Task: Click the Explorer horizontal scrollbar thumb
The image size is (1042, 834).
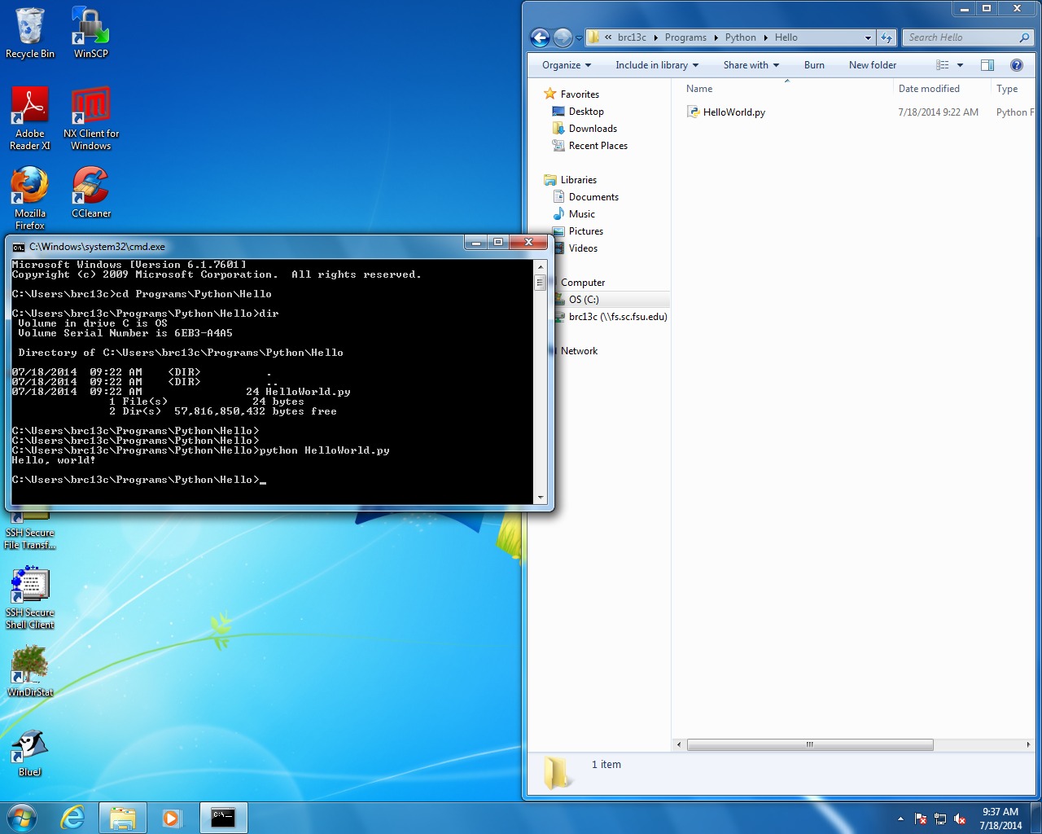Action: point(810,744)
